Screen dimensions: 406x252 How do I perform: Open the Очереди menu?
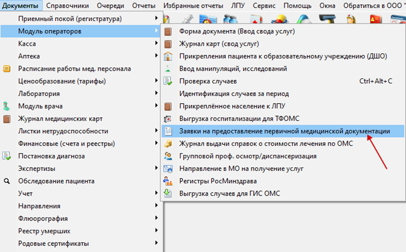111,6
